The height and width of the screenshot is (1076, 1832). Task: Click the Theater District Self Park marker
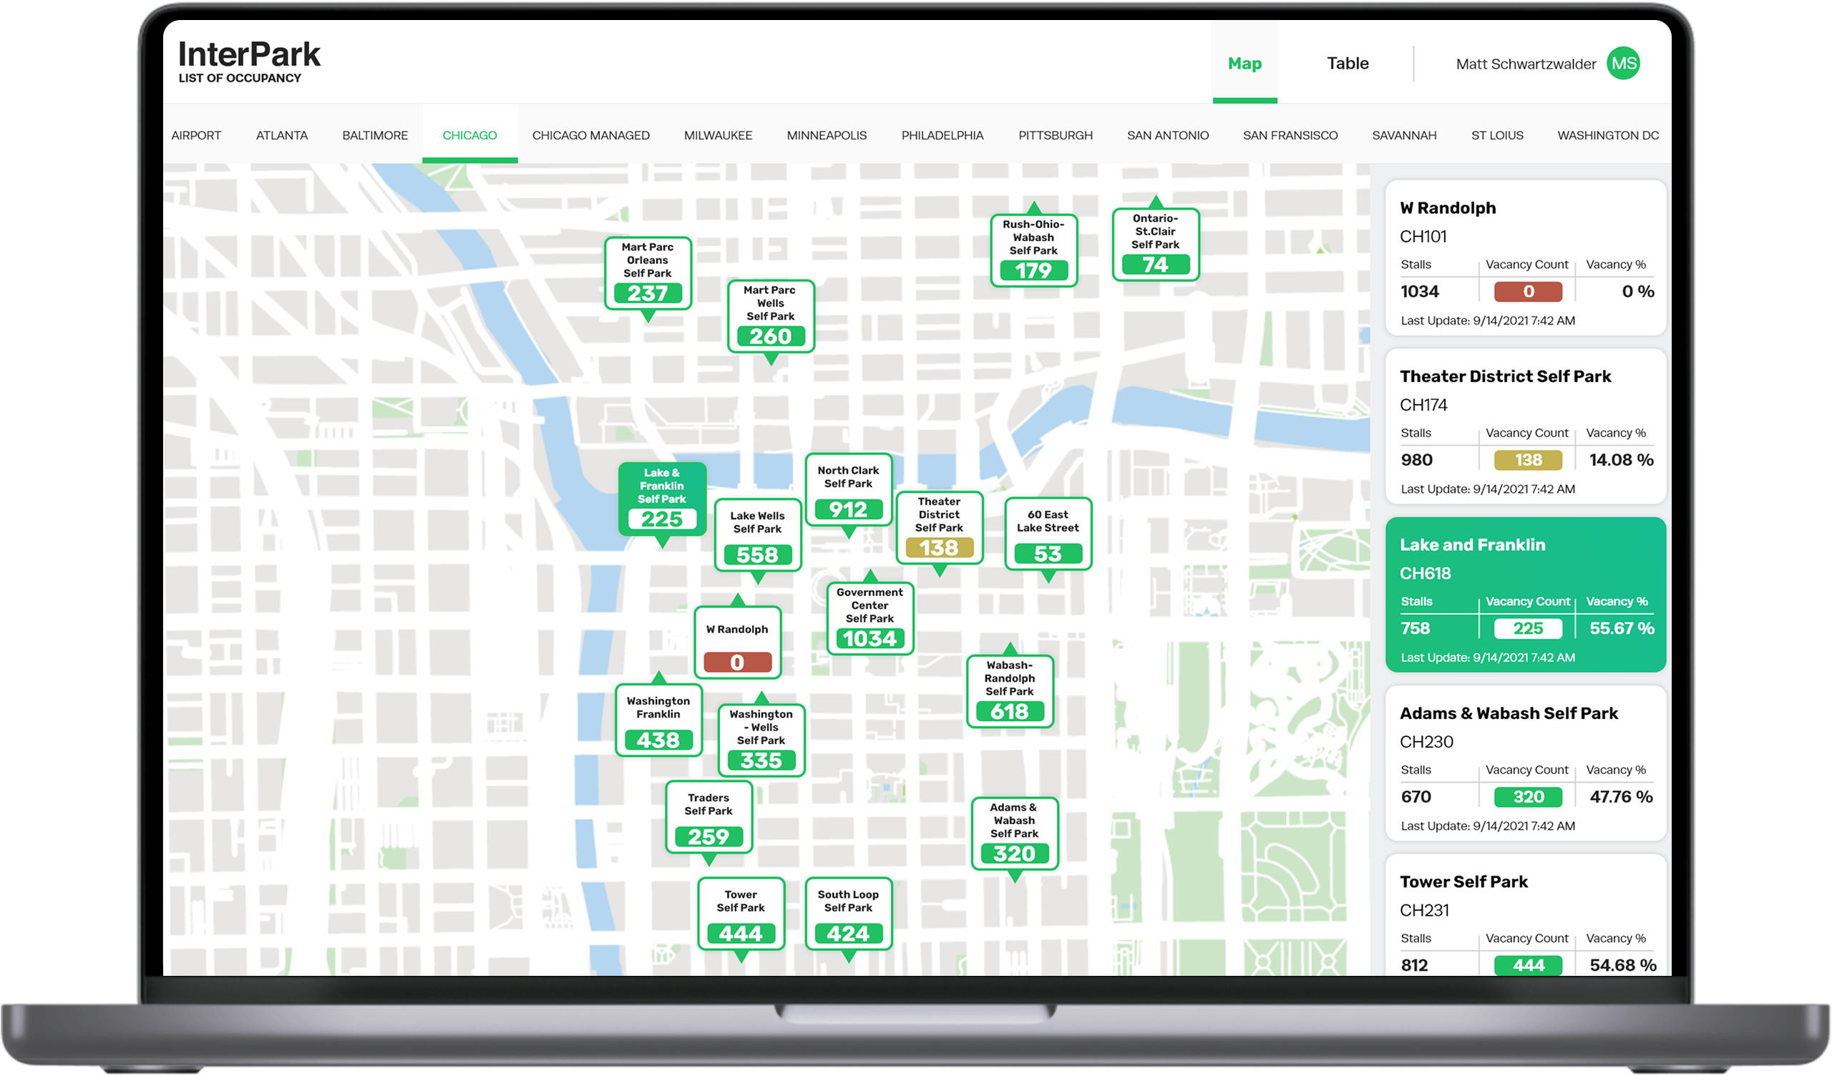pyautogui.click(x=940, y=528)
